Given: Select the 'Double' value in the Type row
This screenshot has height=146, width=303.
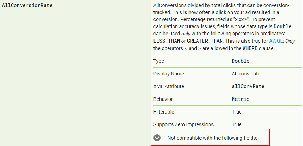Looking at the screenshot, I should coord(240,61).
